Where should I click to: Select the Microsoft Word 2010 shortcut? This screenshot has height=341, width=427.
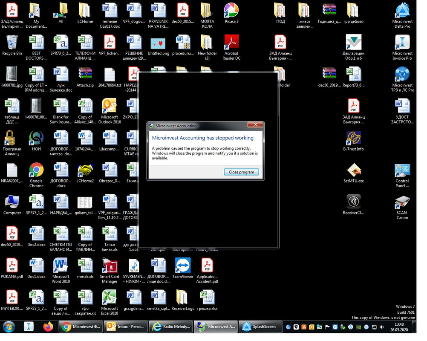pos(61,271)
